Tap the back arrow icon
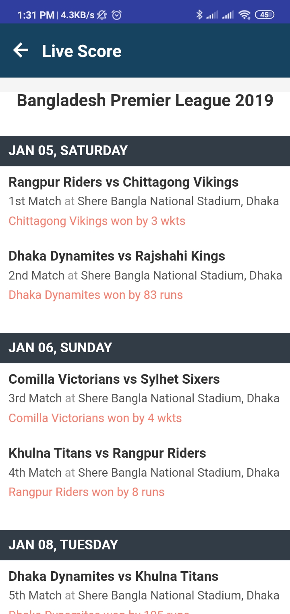Image resolution: width=290 pixels, height=614 pixels. click(x=21, y=50)
